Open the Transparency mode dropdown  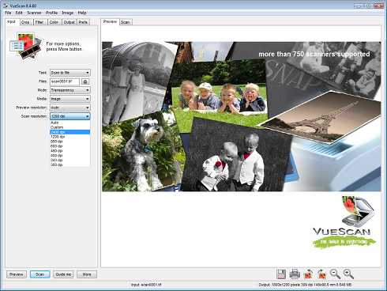click(70, 90)
